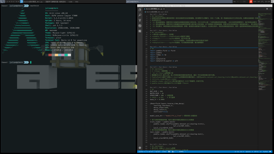This screenshot has width=274, height=154.
Task: Click Ln 19, Col 9 in status bar
Action: point(239,151)
